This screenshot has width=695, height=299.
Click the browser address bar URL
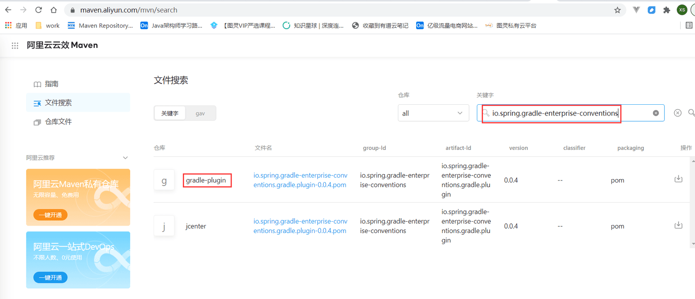click(129, 10)
